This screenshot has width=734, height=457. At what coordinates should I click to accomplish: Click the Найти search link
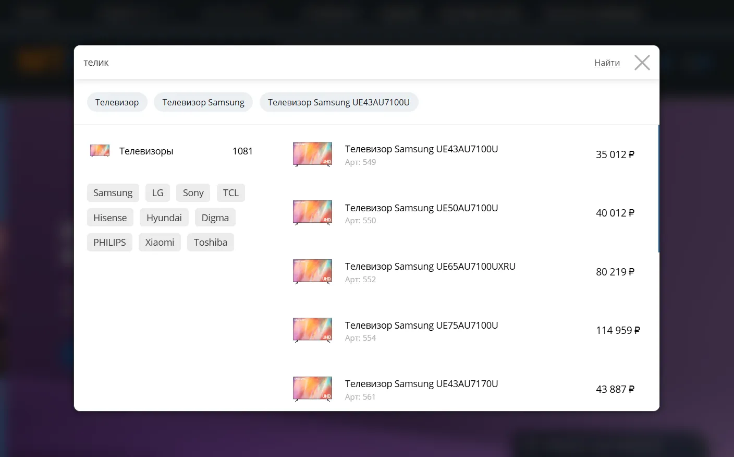tap(607, 63)
